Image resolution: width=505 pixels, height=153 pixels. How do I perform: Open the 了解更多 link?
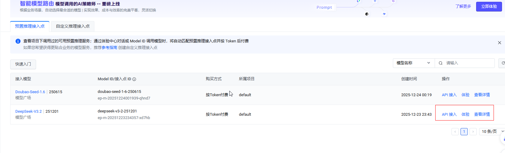coord(463,6)
